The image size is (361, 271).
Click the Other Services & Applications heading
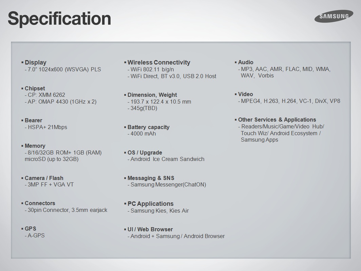(277, 120)
